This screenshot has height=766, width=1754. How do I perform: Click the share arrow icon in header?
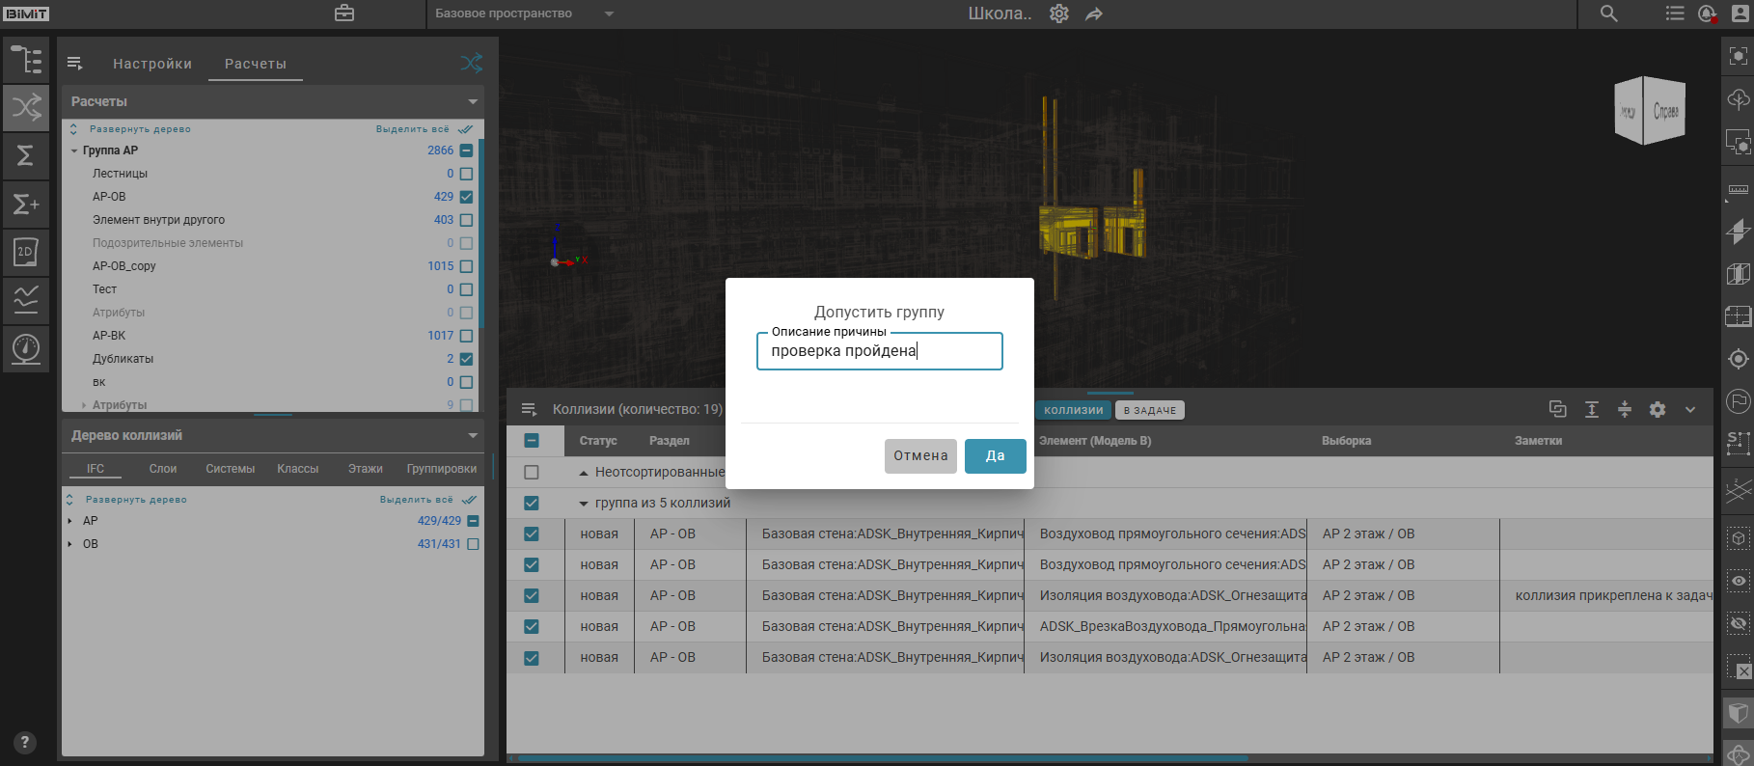[x=1094, y=14]
